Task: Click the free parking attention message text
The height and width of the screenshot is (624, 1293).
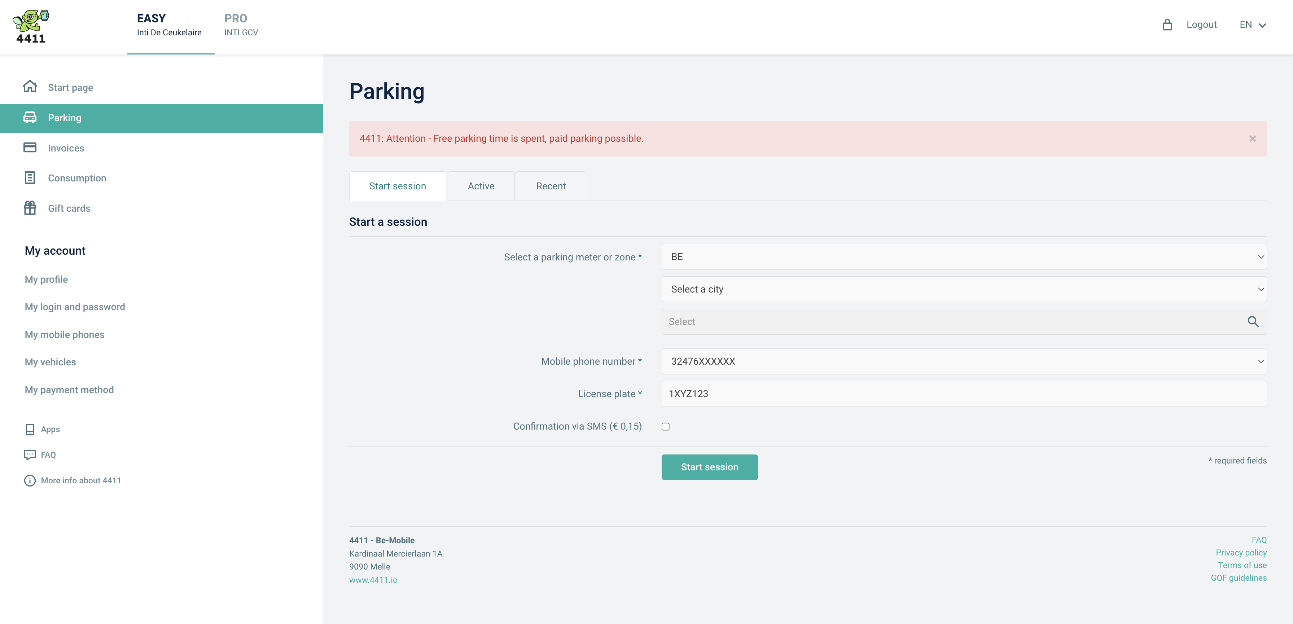Action: 501,139
